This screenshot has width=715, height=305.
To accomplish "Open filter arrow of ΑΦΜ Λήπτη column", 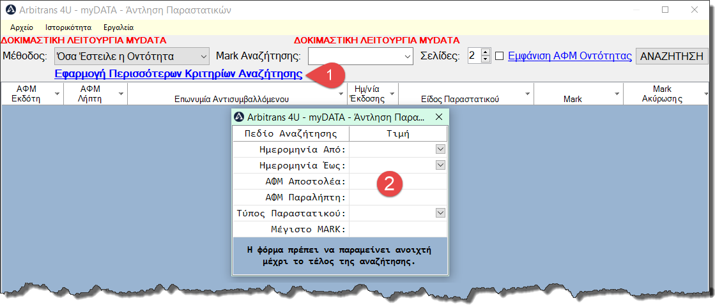I will pos(121,93).
